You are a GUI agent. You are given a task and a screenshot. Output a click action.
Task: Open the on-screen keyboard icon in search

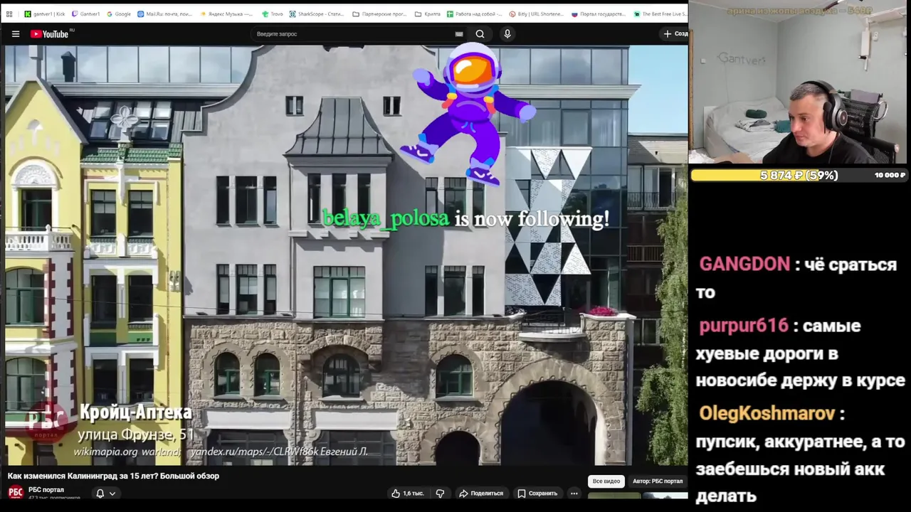(459, 34)
